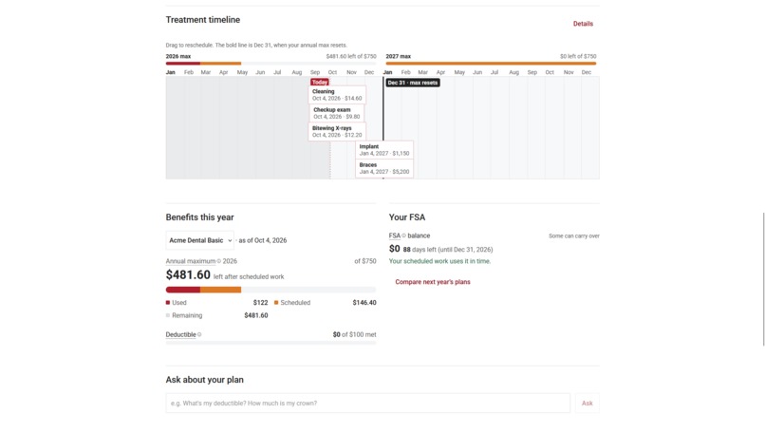Click the 'Your FSA' heading
The width and height of the screenshot is (765, 433).
(x=407, y=217)
